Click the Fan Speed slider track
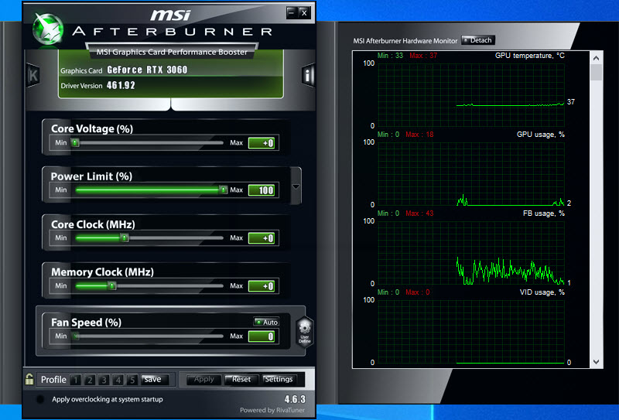Viewport: 619px width, 420px height. coord(149,336)
